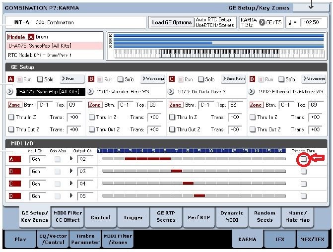Open the IFX tab
Viewport: 333px width, 252px height.
[x=280, y=239]
